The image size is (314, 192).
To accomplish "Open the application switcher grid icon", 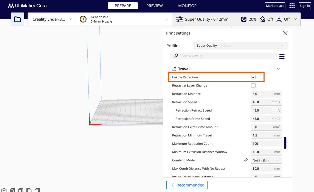I will pyautogui.click(x=292, y=6).
